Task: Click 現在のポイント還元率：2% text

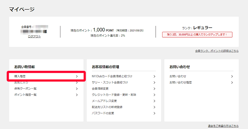Action: (x=108, y=35)
